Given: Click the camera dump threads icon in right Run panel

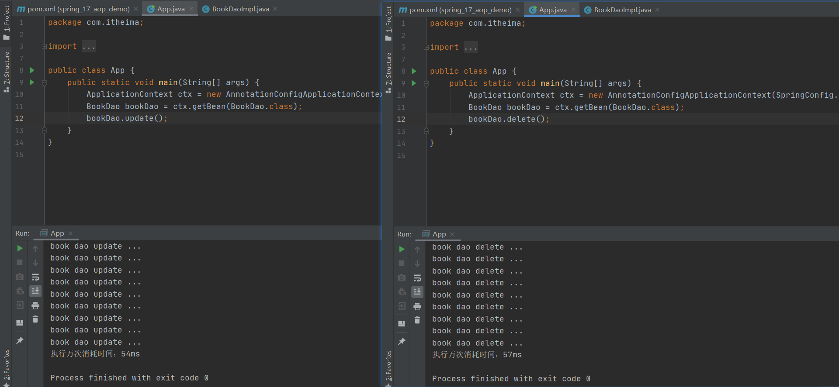Looking at the screenshot, I should pos(402,277).
